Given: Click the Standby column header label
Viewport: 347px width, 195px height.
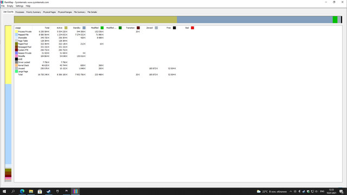Looking at the screenshot, I should coord(76,28).
